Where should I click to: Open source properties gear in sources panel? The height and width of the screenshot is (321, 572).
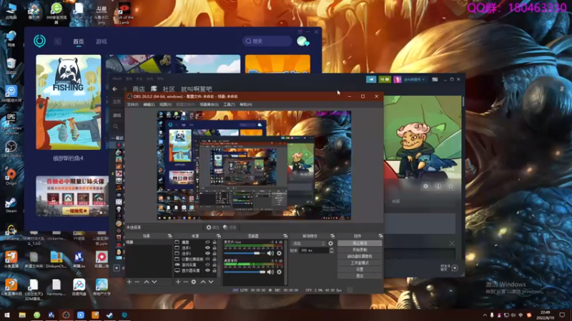tap(194, 282)
